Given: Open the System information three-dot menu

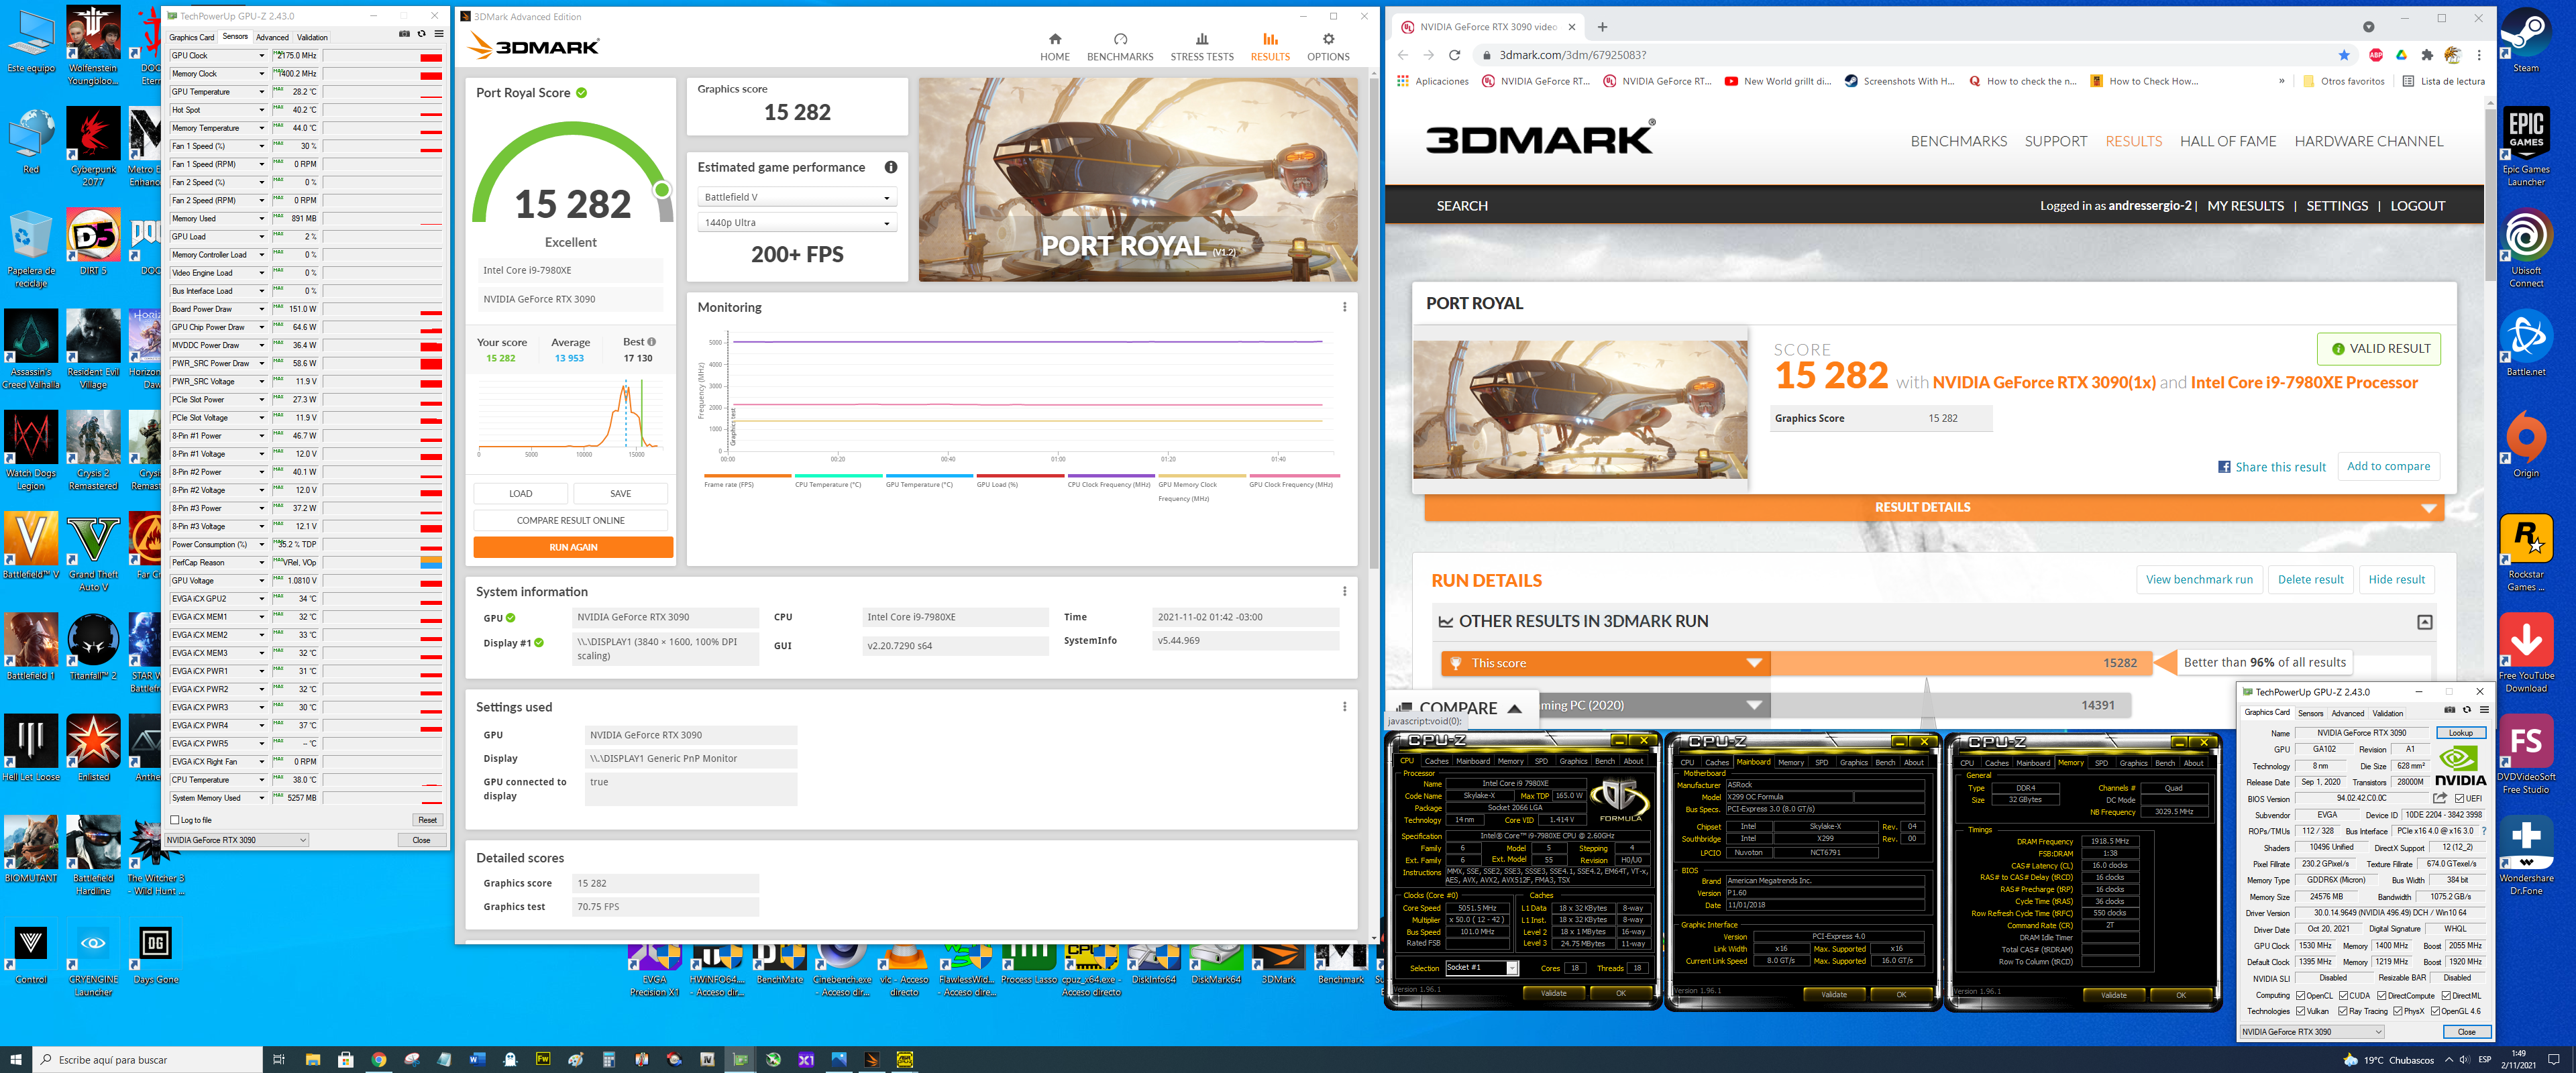Looking at the screenshot, I should [x=1344, y=591].
